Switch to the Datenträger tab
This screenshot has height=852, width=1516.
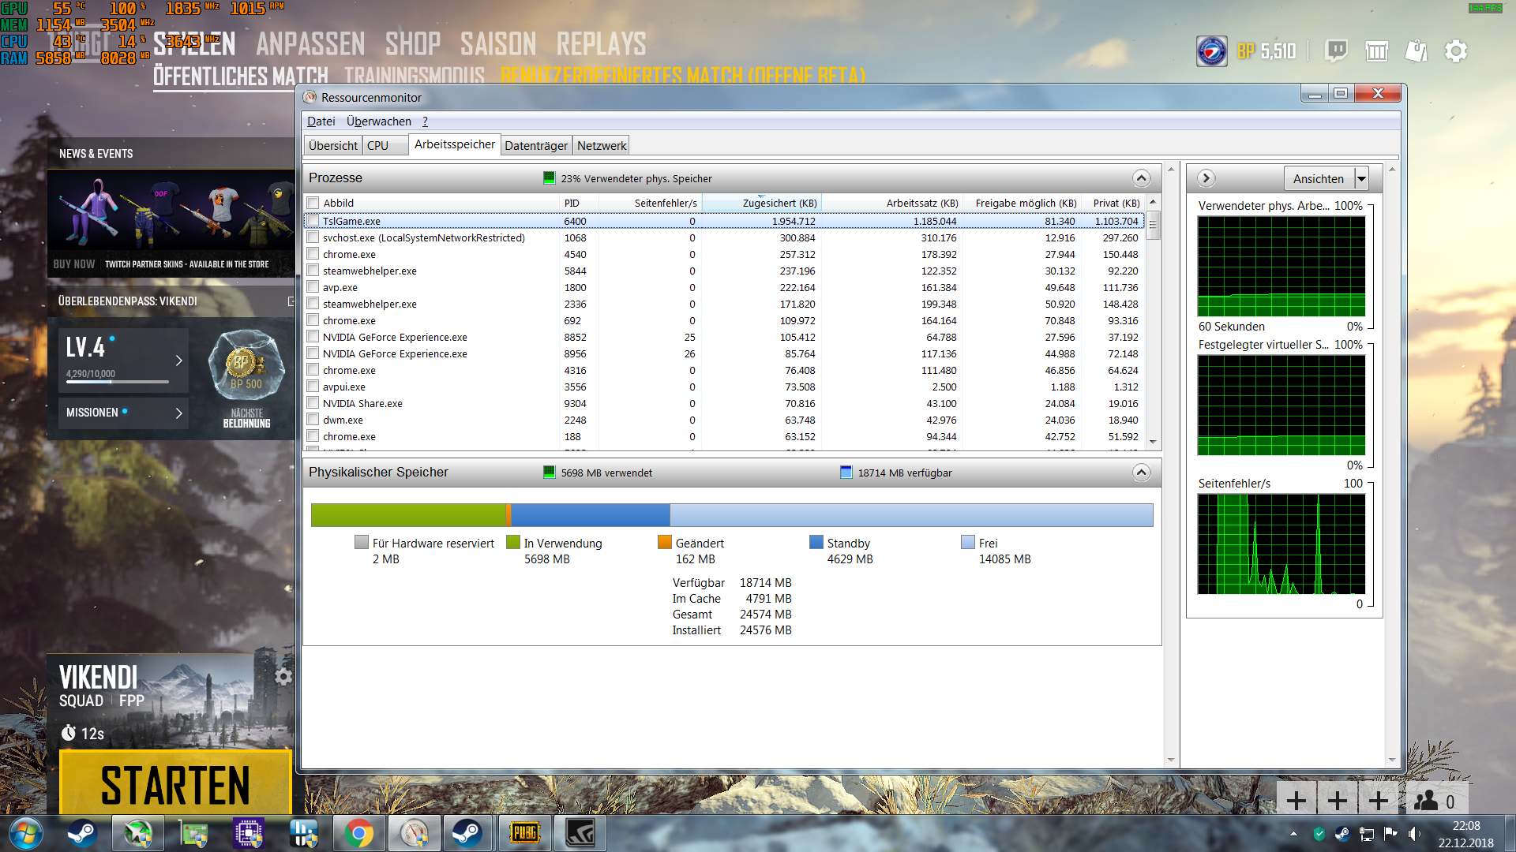point(536,146)
